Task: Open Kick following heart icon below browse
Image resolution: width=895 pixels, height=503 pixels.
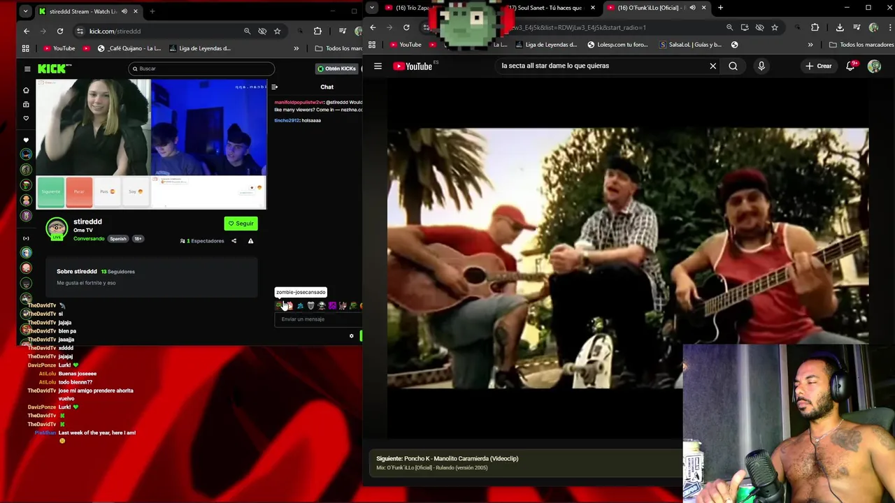Action: pos(26,118)
